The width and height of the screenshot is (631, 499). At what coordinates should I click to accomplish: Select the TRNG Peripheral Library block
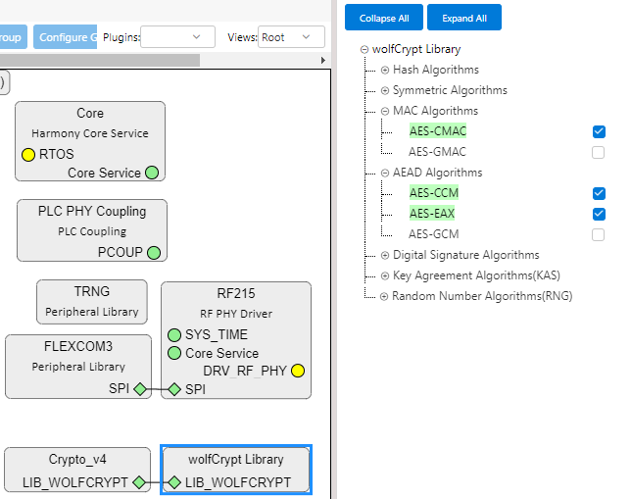point(92,302)
